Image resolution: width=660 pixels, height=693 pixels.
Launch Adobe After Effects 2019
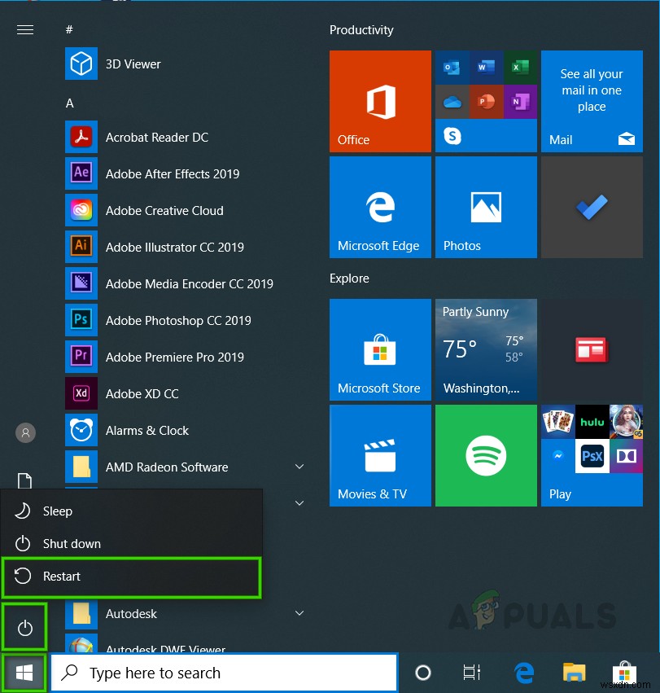coord(173,173)
